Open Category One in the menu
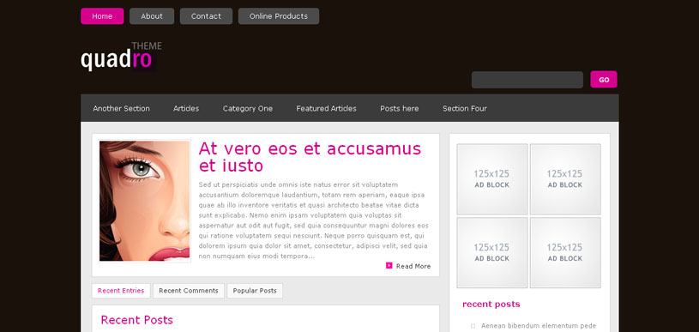This screenshot has width=699, height=332. click(248, 108)
